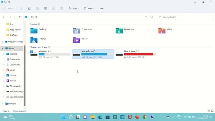Go forward with the right arrow

10,17
